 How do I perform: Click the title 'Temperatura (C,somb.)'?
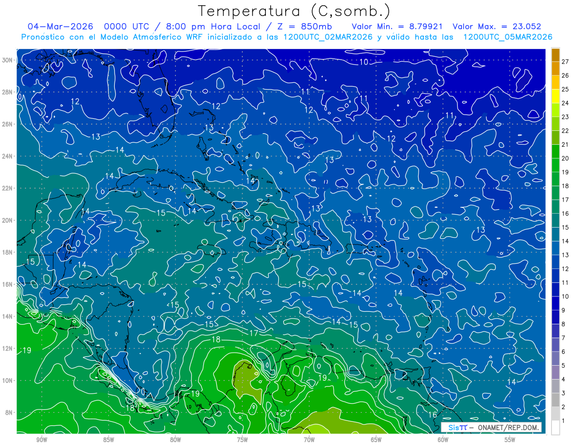click(x=294, y=11)
